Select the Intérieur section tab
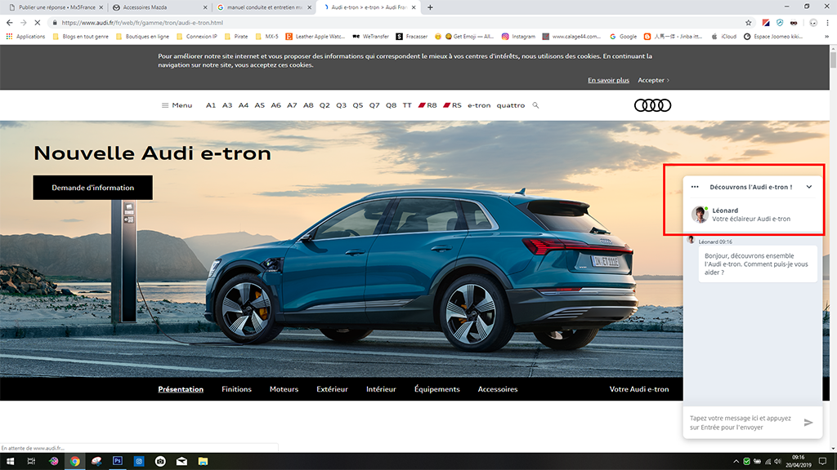This screenshot has width=837, height=470. [x=381, y=389]
